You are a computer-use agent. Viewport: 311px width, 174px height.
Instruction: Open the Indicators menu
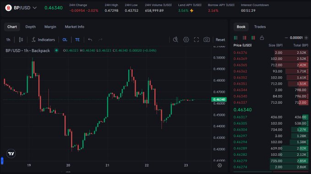pyautogui.click(x=43, y=40)
